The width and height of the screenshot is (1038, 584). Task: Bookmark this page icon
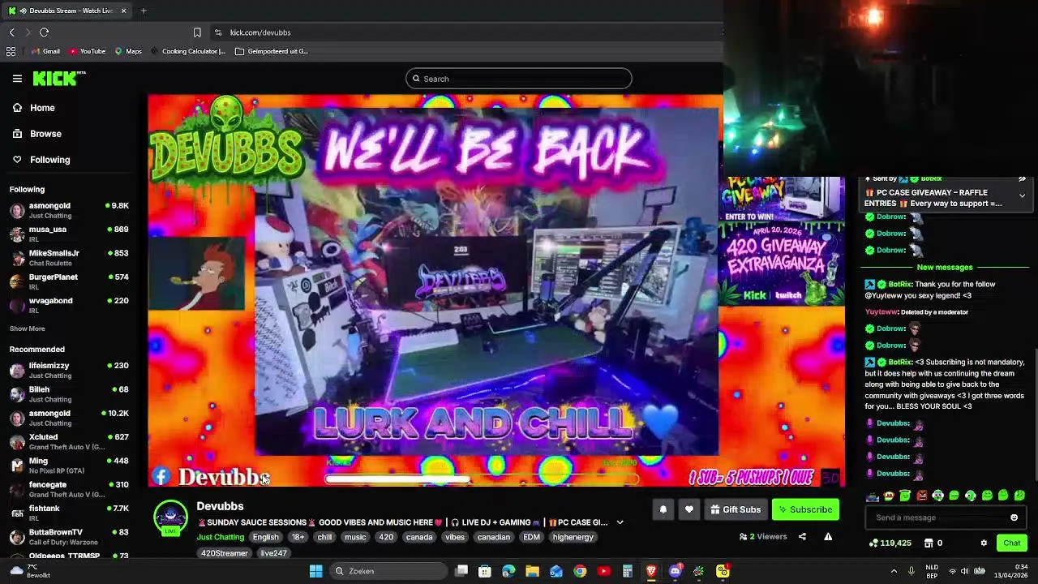point(197,32)
